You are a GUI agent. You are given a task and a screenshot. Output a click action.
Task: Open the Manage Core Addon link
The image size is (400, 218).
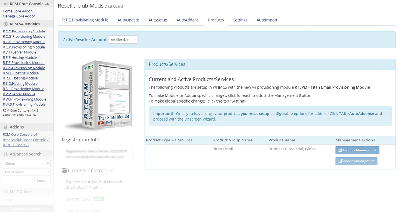19,16
